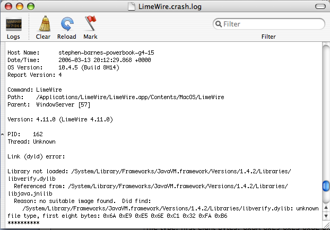Click the LimeWire.crash.log document icon in title
Viewport: 330px width, 230px height.
click(x=132, y=6)
